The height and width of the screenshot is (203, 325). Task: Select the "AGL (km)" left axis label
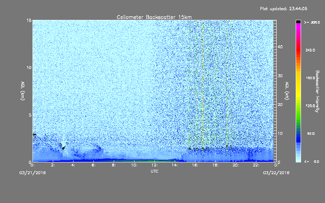[x=23, y=91]
